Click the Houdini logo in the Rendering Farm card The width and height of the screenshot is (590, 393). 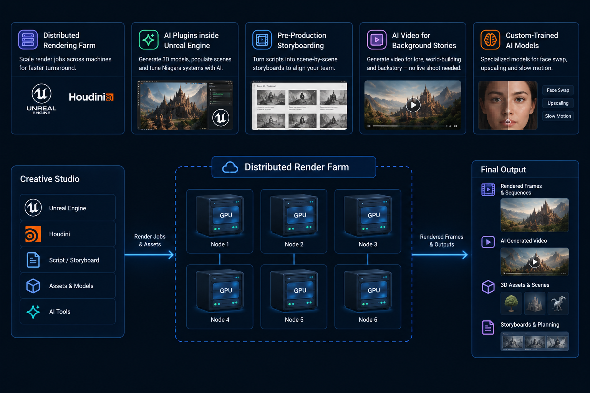(x=91, y=97)
